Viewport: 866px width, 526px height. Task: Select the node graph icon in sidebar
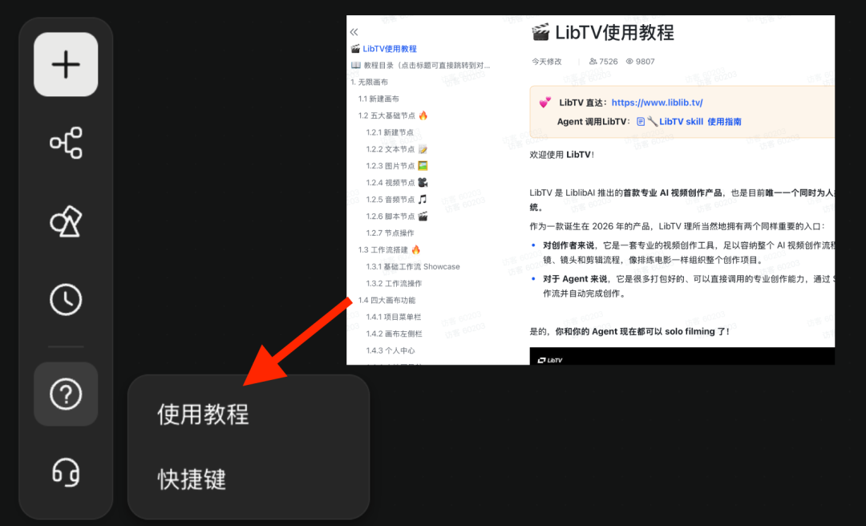point(65,144)
